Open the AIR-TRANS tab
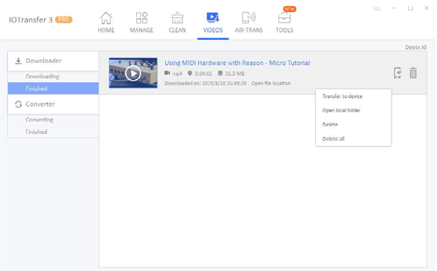Image resolution: width=437 pixels, height=271 pixels. pyautogui.click(x=248, y=22)
